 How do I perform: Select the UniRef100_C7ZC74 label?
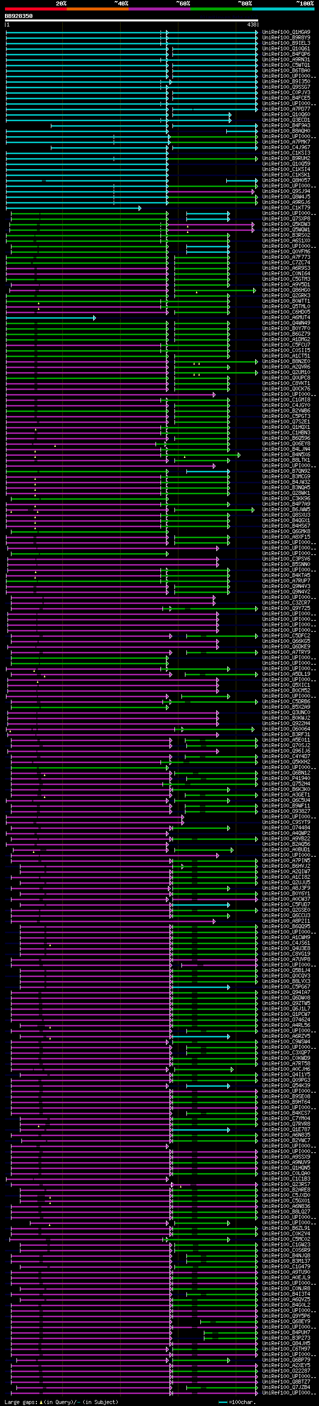click(x=286, y=262)
